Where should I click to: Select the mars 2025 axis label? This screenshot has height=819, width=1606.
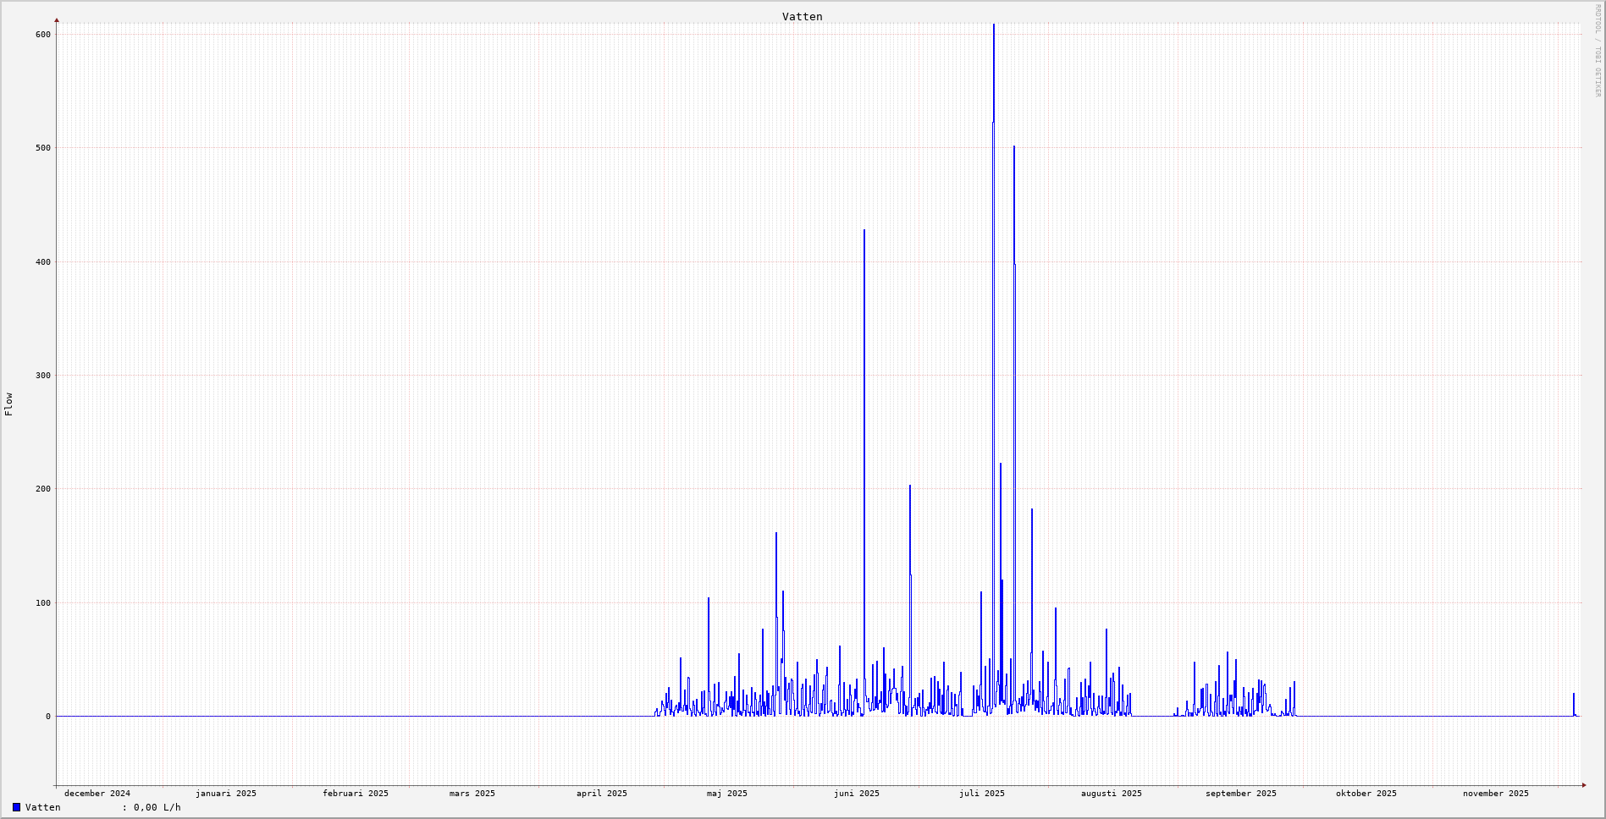[472, 794]
